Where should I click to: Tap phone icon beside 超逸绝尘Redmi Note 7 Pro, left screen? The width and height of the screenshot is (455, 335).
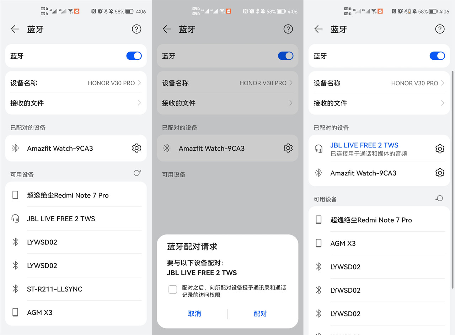click(15, 195)
